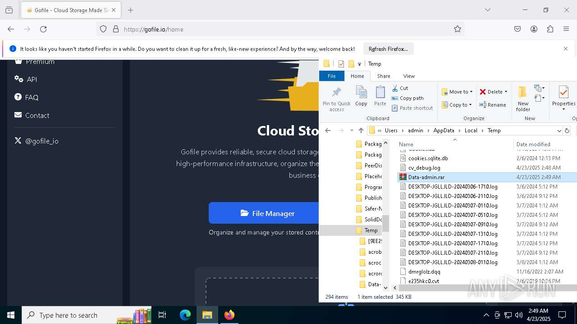Select DESKTOP-JGLLJLD-20240308-0110.log file
The height and width of the screenshot is (324, 577).
pos(453,262)
